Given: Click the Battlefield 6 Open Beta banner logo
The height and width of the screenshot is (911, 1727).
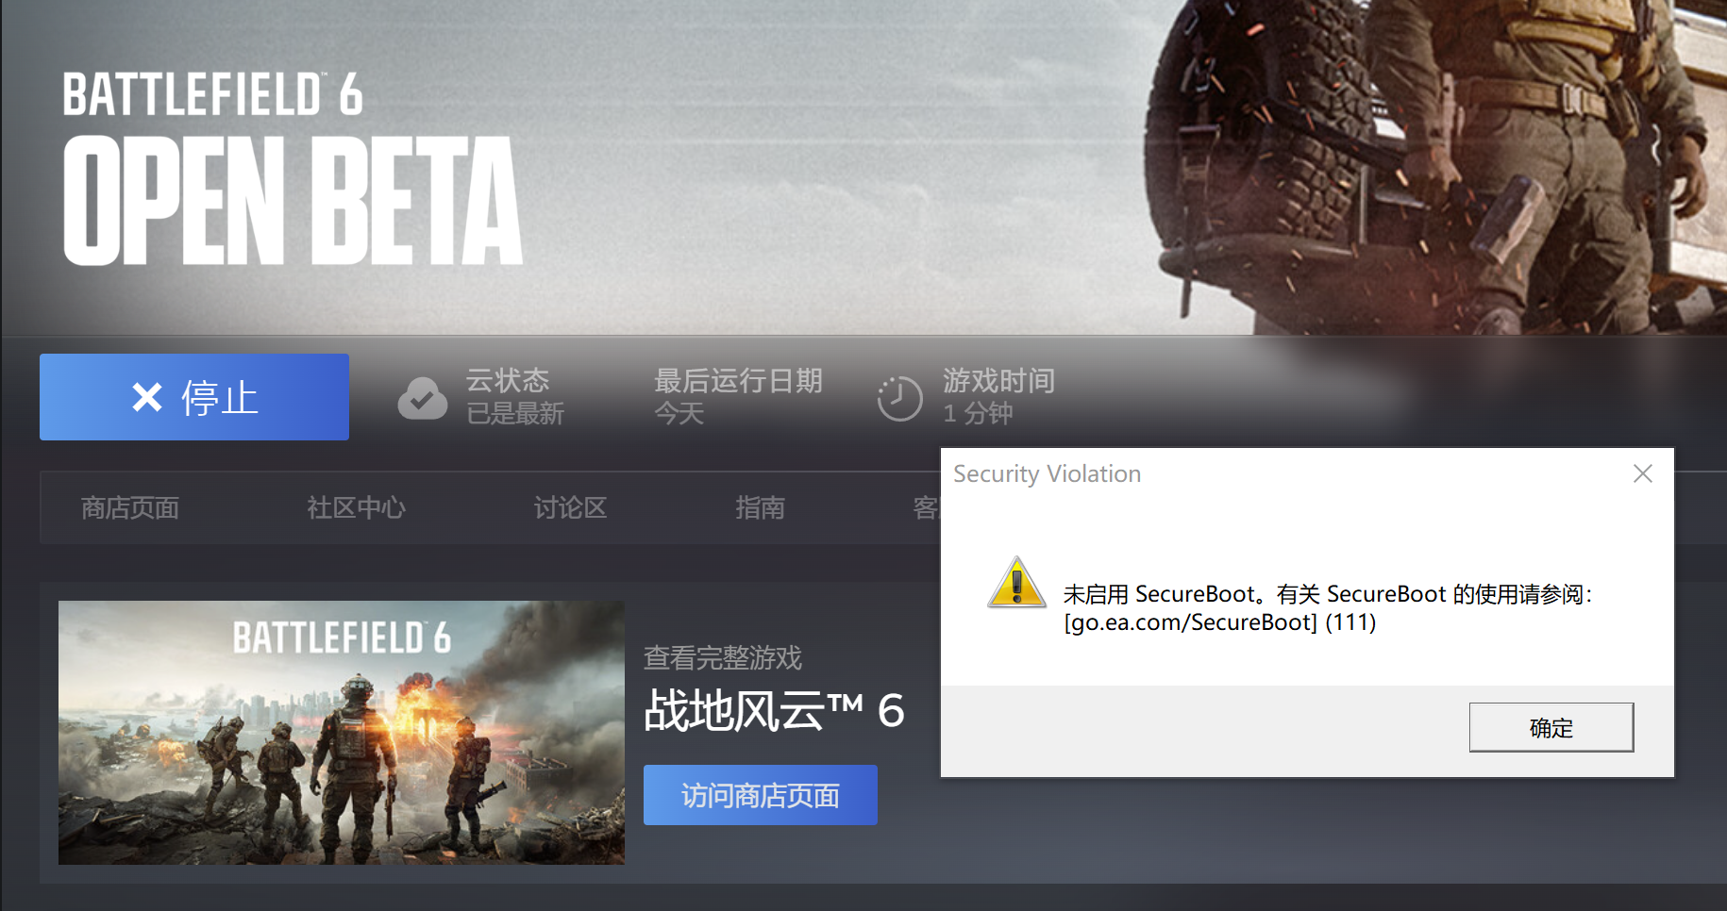Looking at the screenshot, I should 293,169.
